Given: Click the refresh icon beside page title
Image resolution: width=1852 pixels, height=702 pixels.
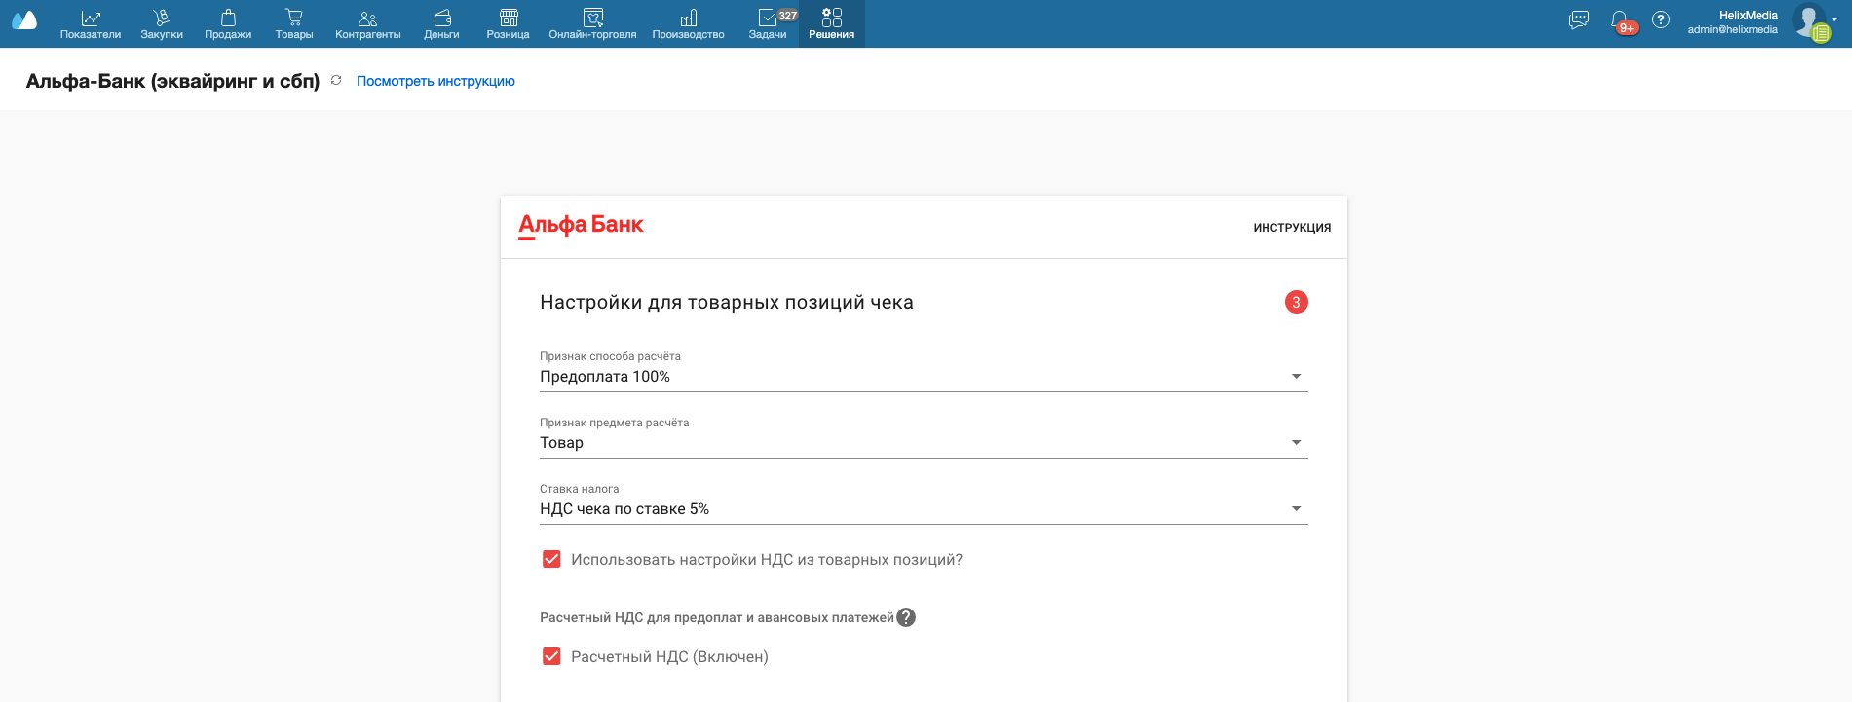Looking at the screenshot, I should pos(336,81).
